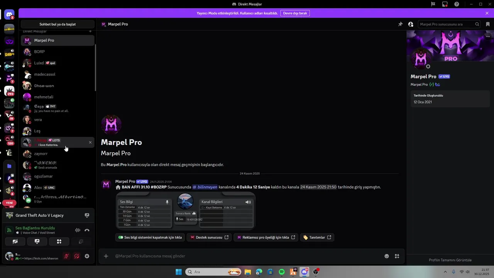
Task: Open Windows Start menu
Action: point(179,272)
